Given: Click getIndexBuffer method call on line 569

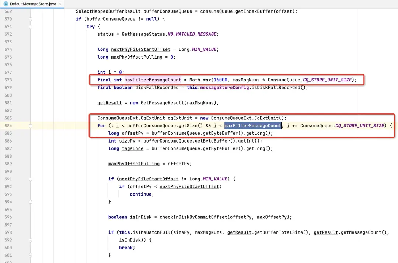Looking at the screenshot, I should 254,11.
